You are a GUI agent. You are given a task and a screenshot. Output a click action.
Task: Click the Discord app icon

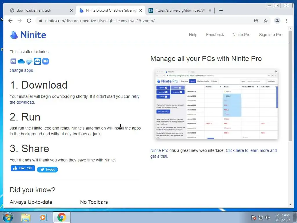point(13,61)
